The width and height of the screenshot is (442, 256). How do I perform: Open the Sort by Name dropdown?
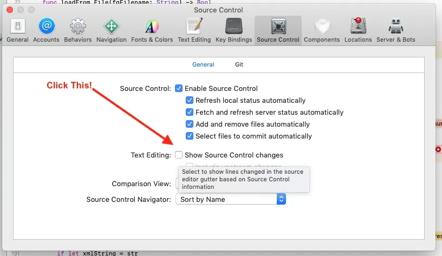(230, 199)
